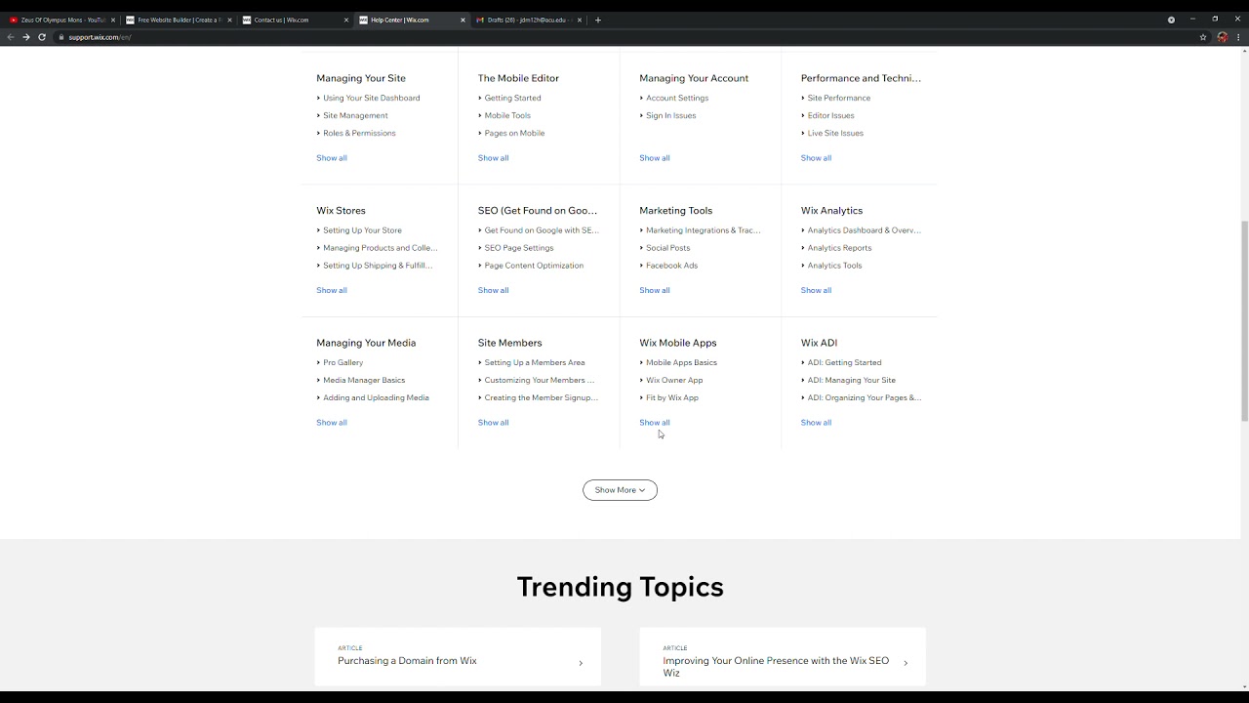Show all under Site Members
1249x703 pixels.
point(493,423)
